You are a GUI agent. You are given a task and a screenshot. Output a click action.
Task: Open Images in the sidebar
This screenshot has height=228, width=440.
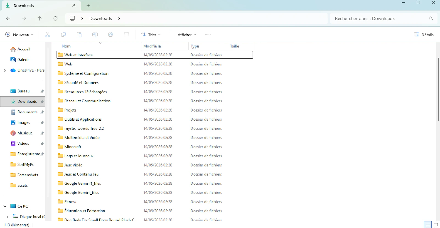coord(23,122)
